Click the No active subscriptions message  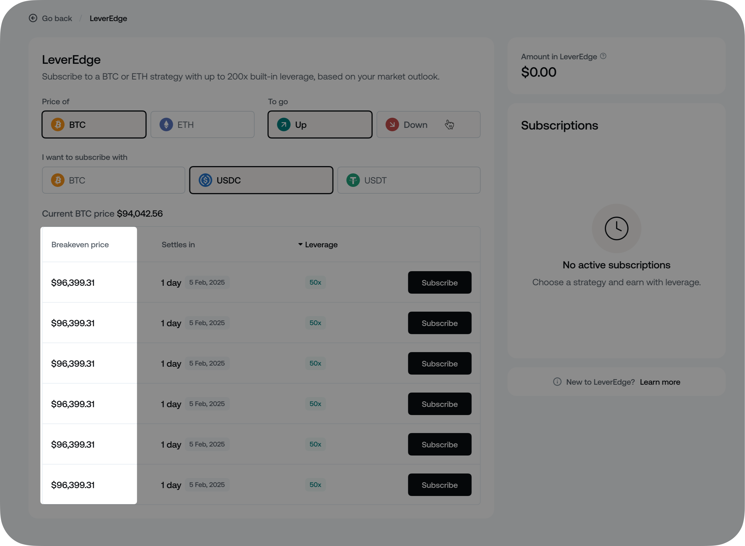[616, 265]
